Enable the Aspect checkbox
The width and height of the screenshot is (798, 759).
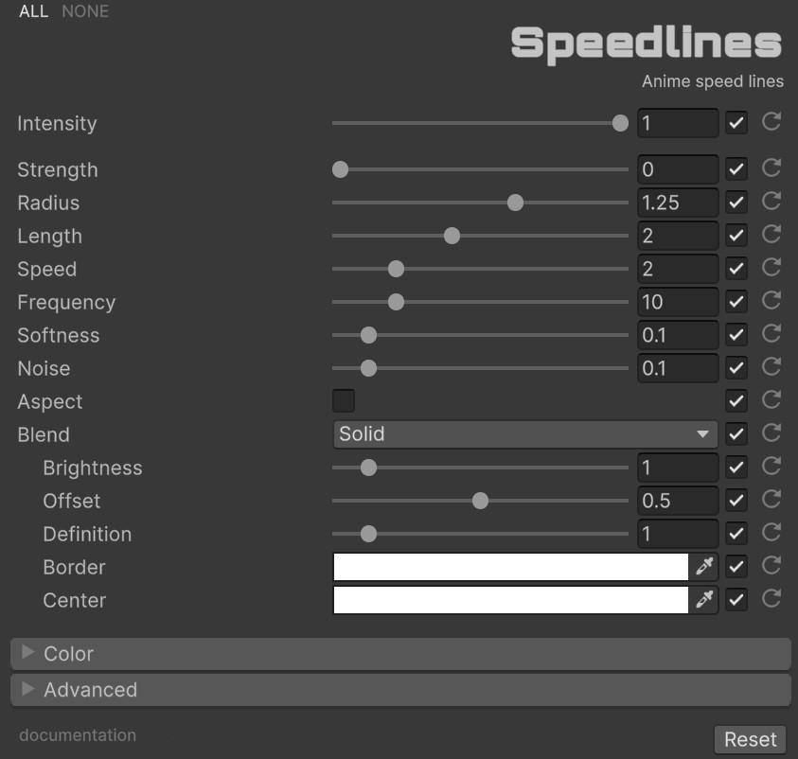[344, 401]
